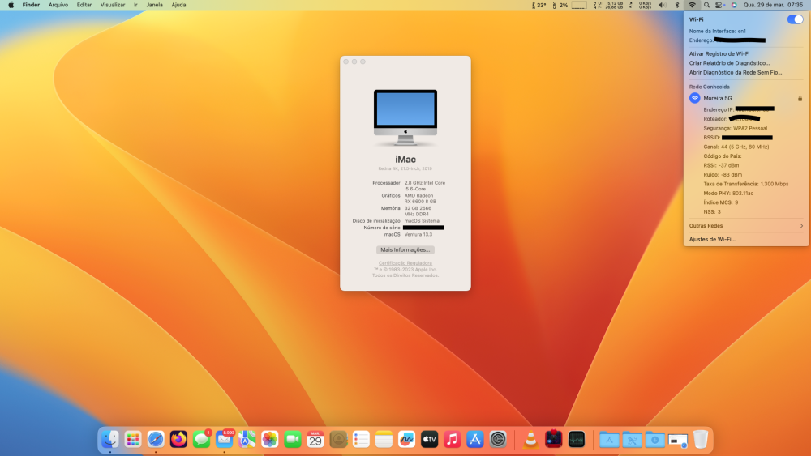
Task: Click the 'Canal: 44 (5 GHz, 80 MHz)' line
Action: tap(736, 147)
